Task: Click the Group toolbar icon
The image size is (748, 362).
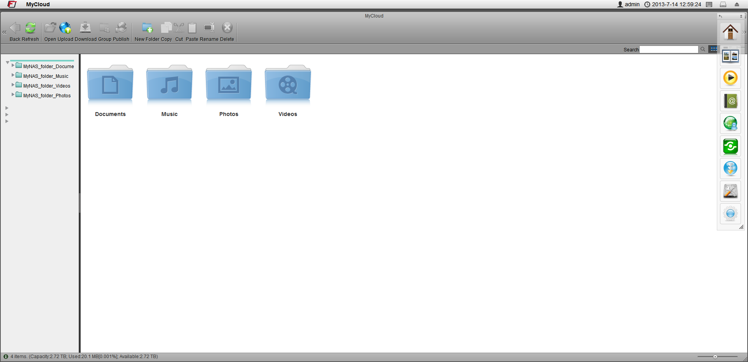Action: click(104, 28)
